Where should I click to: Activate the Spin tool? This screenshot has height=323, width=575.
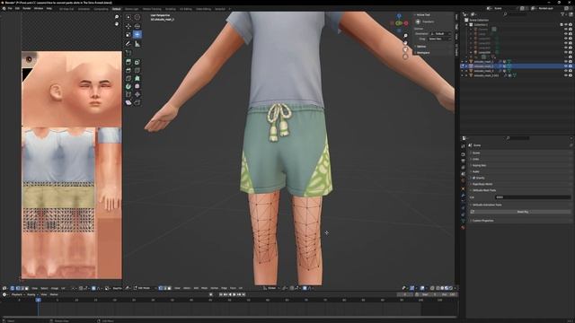pos(128,86)
